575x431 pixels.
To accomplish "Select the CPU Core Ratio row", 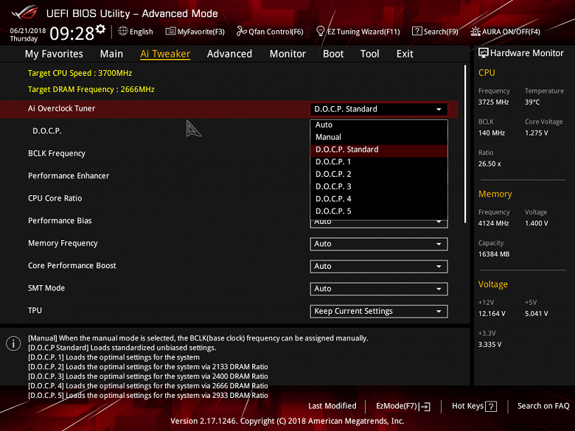I will [x=55, y=198].
